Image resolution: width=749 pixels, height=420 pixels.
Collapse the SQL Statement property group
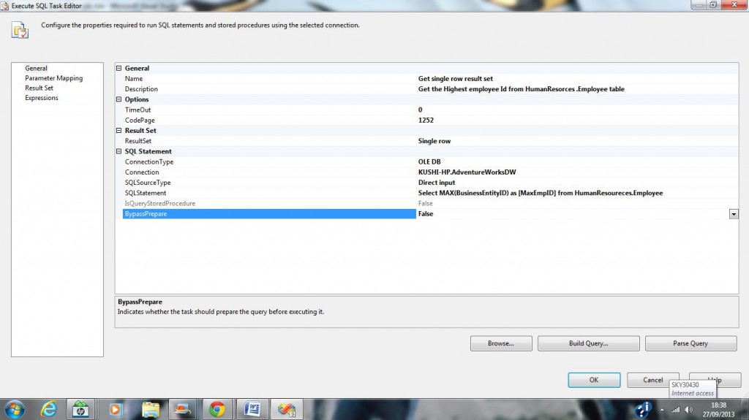[119, 152]
